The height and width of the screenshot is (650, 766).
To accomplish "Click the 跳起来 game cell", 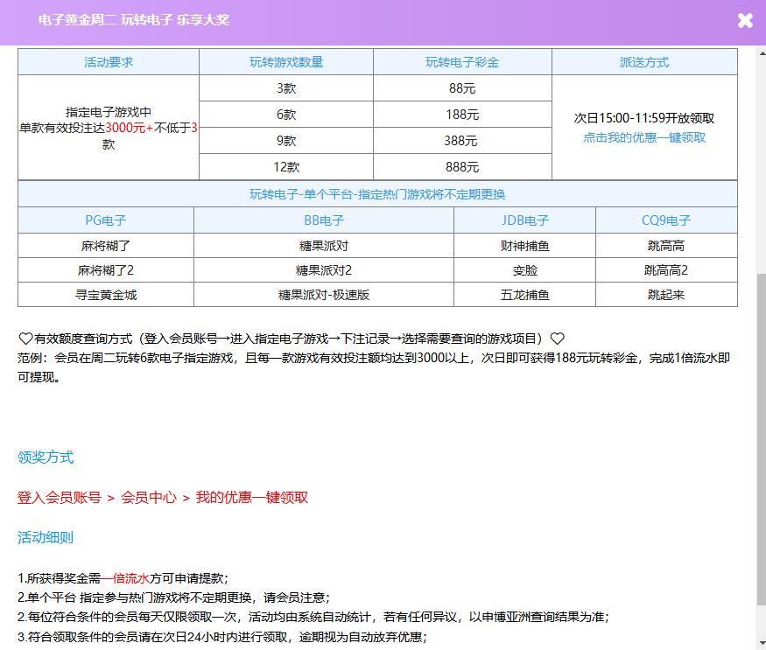I will tap(666, 295).
